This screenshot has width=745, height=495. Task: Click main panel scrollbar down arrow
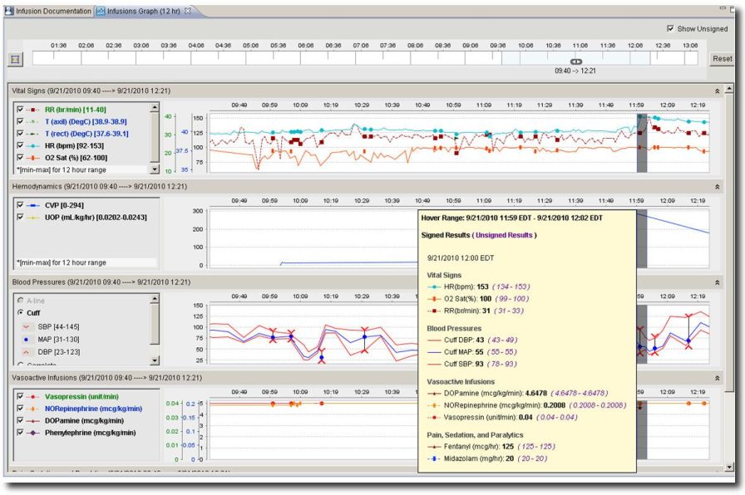tap(730, 468)
